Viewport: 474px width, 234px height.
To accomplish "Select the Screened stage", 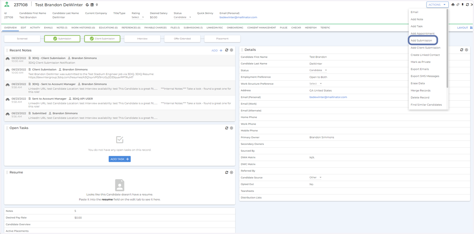I will pyautogui.click(x=22, y=39).
